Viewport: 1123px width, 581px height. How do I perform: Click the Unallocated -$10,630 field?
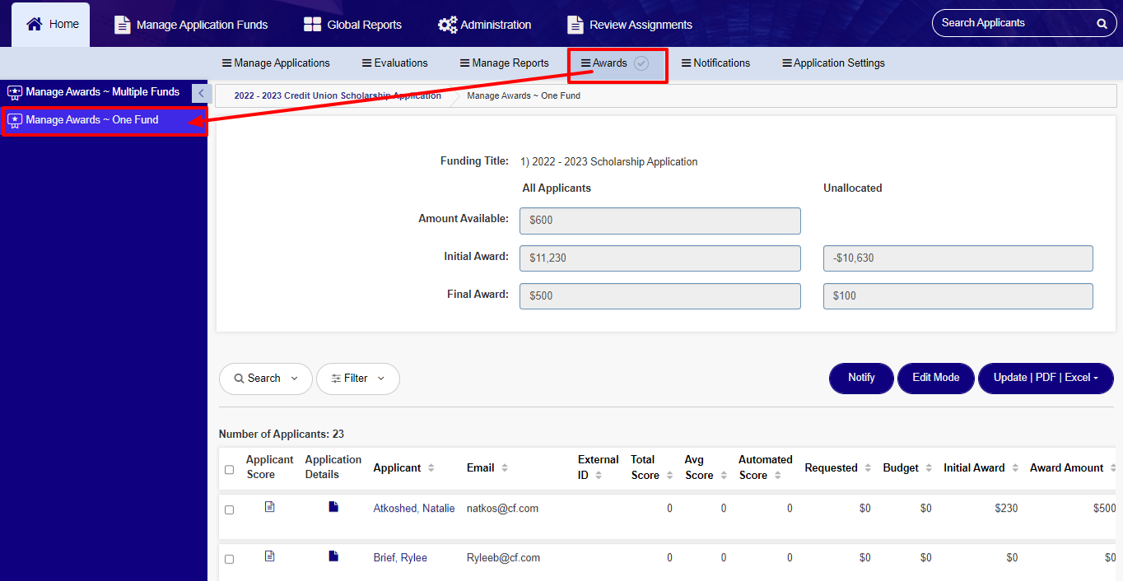958,258
